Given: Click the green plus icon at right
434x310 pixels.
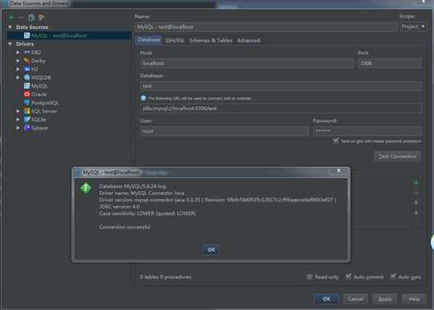Looking at the screenshot, I should 416,182.
